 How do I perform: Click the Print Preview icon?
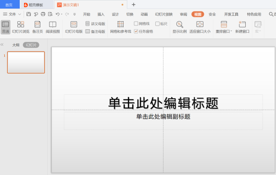tap(50, 14)
